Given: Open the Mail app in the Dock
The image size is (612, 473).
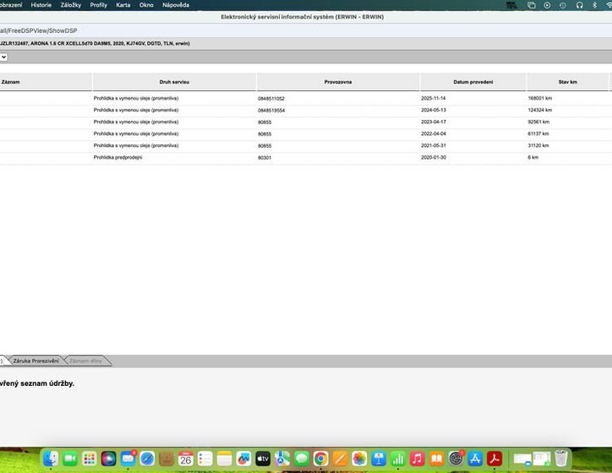Looking at the screenshot, I should [128, 458].
